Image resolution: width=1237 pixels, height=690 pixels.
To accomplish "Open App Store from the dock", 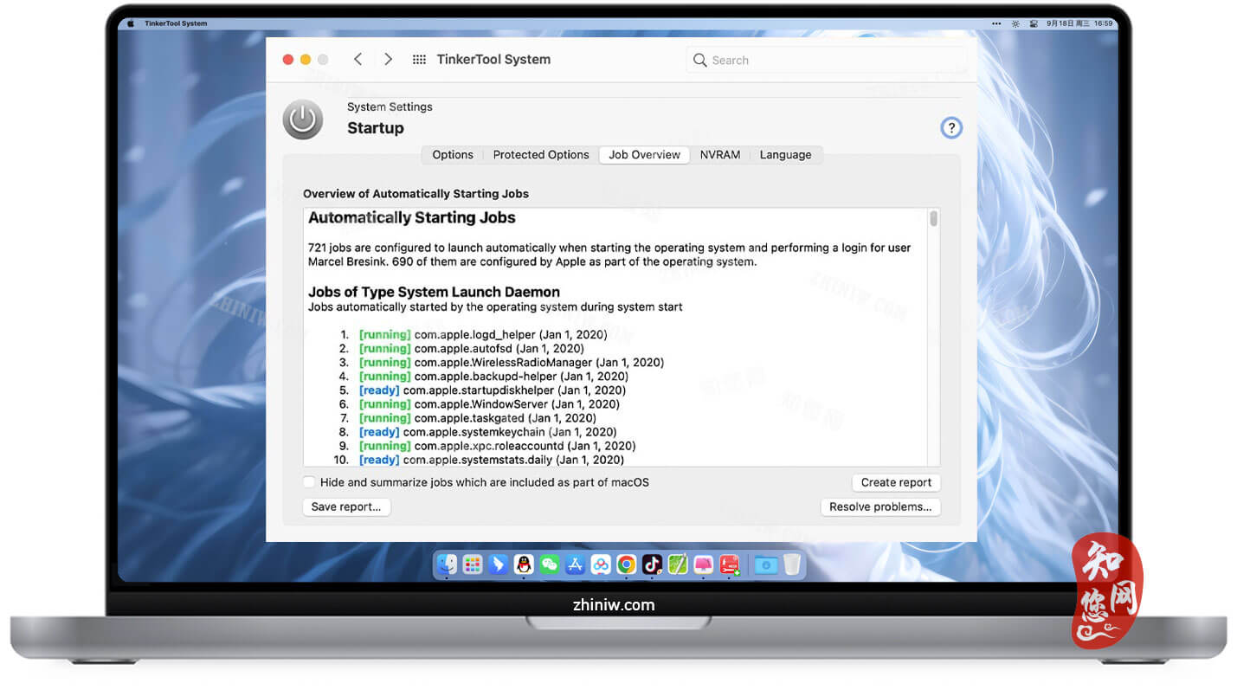I will (x=575, y=564).
